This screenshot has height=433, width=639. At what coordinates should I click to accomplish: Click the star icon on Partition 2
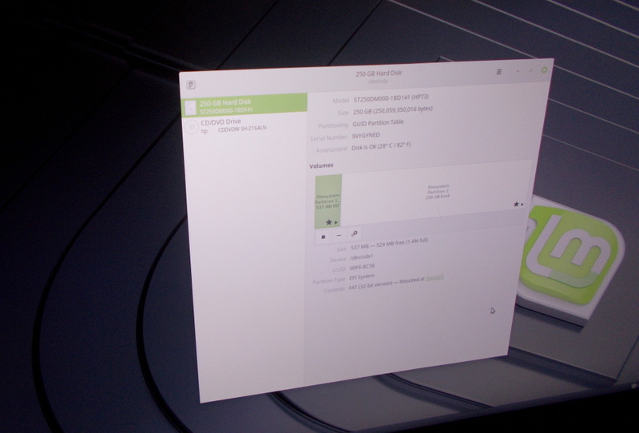[515, 205]
